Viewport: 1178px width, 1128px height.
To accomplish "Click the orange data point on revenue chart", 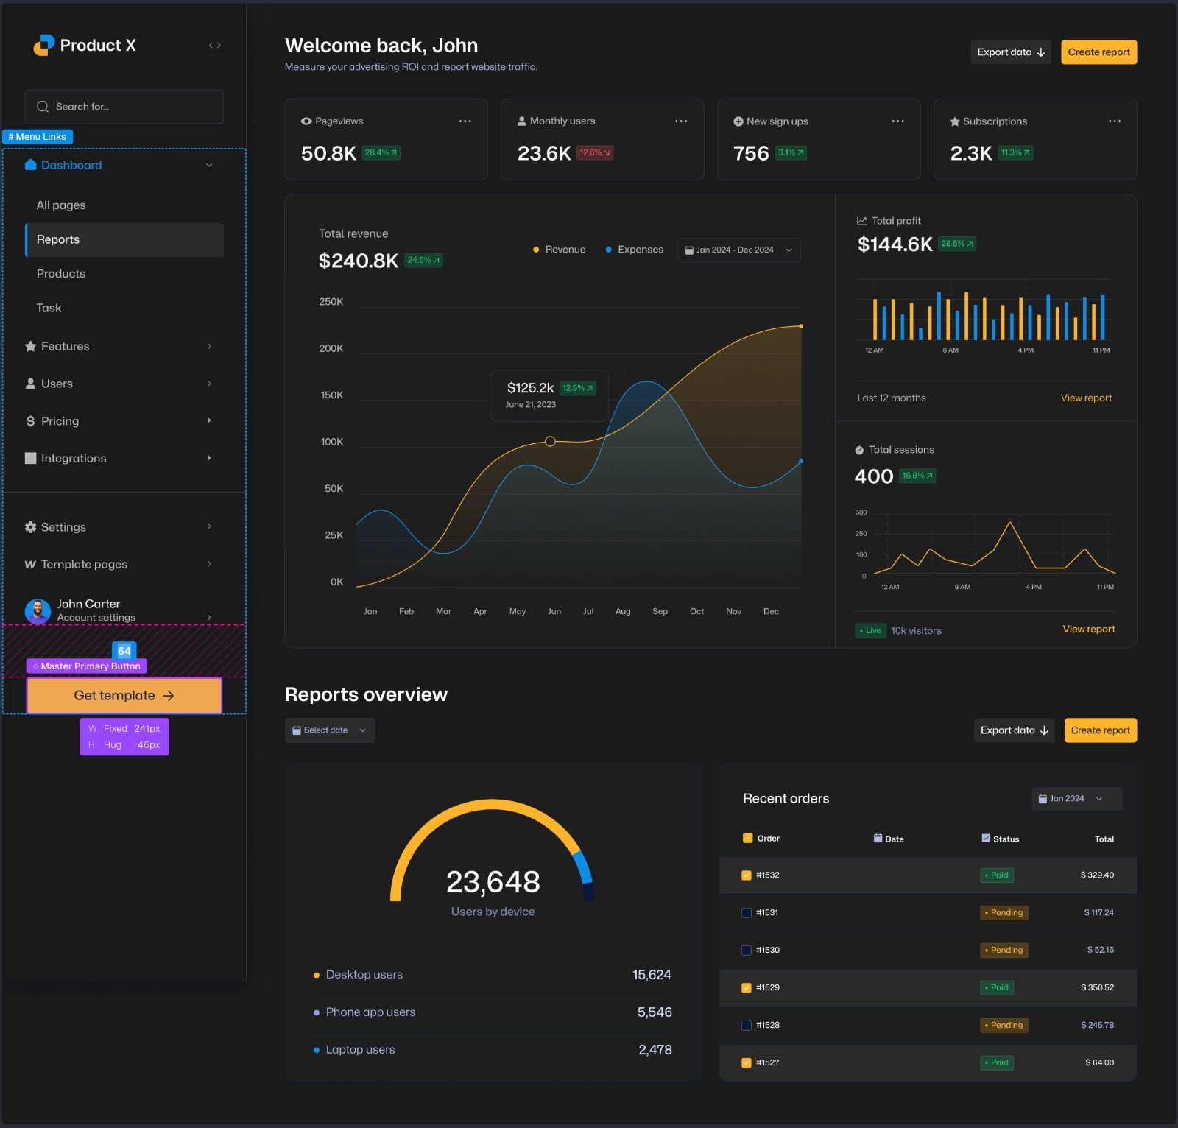I will [550, 441].
